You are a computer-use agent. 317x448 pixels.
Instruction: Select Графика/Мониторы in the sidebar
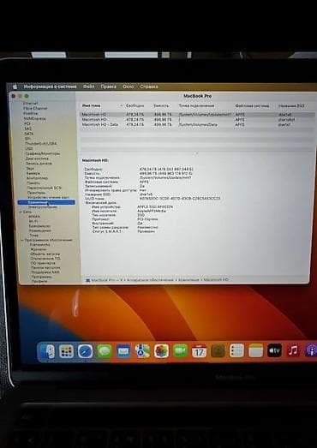[43, 153]
